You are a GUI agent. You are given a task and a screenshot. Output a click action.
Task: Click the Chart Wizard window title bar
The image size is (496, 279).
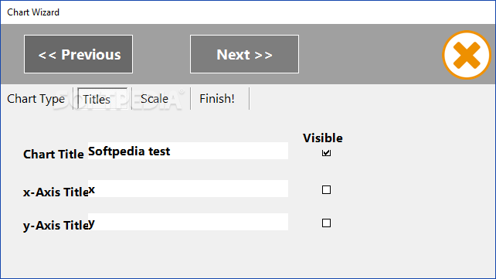[x=248, y=12]
